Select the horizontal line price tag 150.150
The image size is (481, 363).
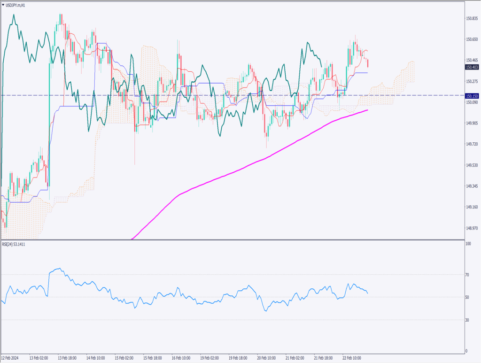pyautogui.click(x=472, y=96)
